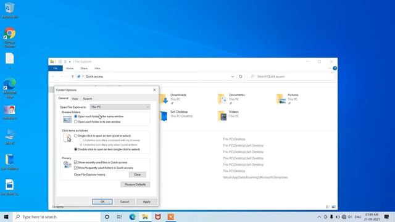This screenshot has width=395, height=222.
Task: Show hidden system tray icons
Action: click(319, 216)
